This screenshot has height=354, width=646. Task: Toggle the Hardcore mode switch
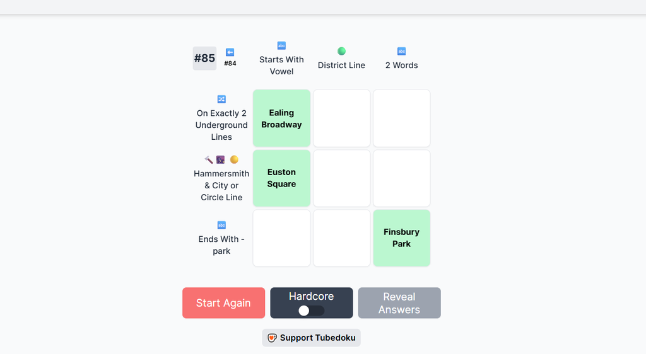tap(311, 311)
